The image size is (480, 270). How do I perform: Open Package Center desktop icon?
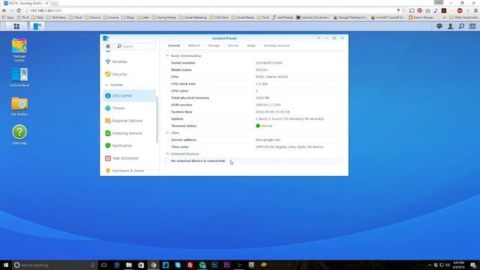coord(19,49)
